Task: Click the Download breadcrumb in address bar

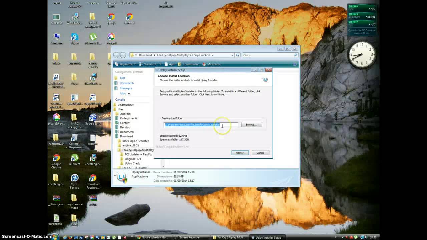Action: [145, 55]
